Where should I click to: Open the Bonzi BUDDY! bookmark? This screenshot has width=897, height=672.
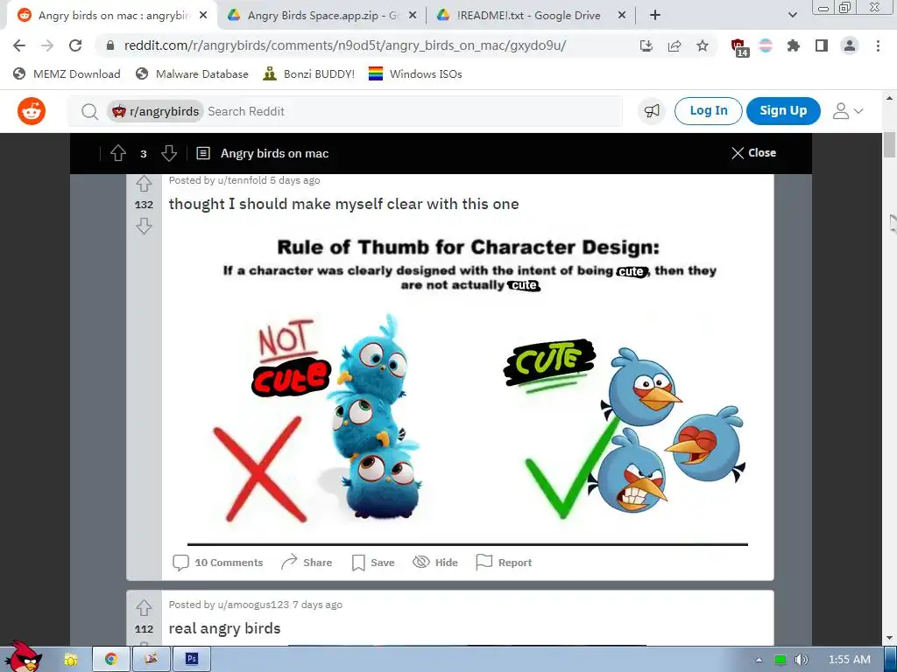(309, 73)
